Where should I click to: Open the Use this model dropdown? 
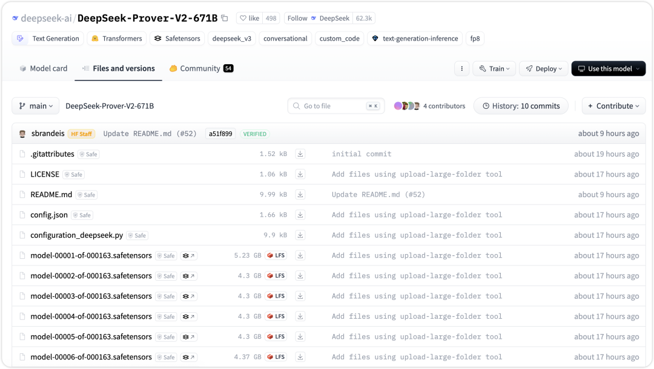tap(609, 69)
